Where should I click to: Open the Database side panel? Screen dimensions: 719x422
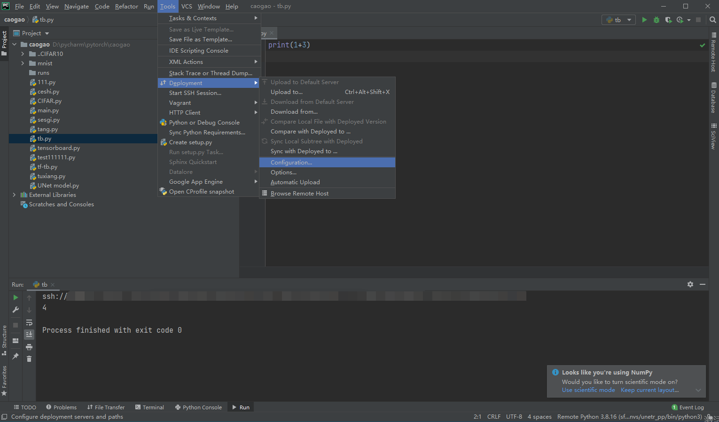pos(713,98)
